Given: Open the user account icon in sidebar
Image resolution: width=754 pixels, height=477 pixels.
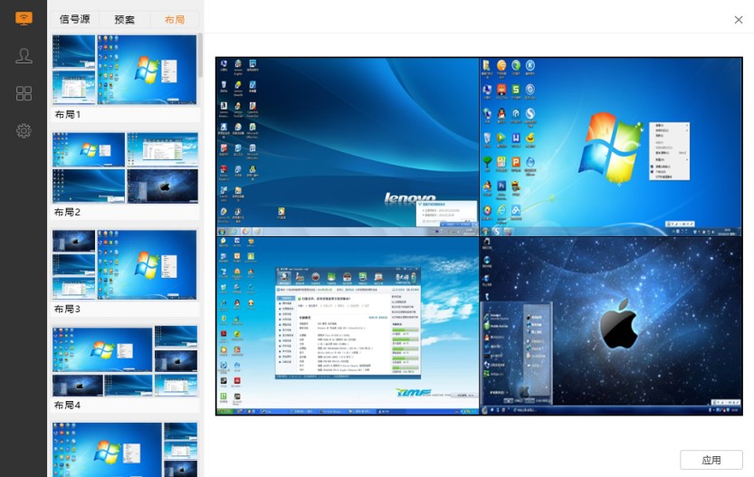Looking at the screenshot, I should click(x=24, y=56).
